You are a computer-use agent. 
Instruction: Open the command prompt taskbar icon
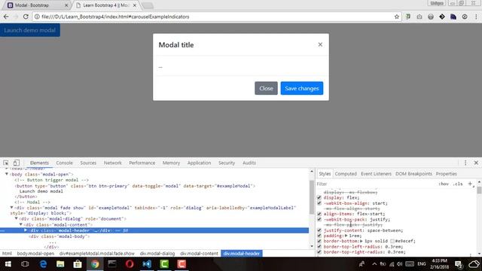pyautogui.click(x=112, y=264)
